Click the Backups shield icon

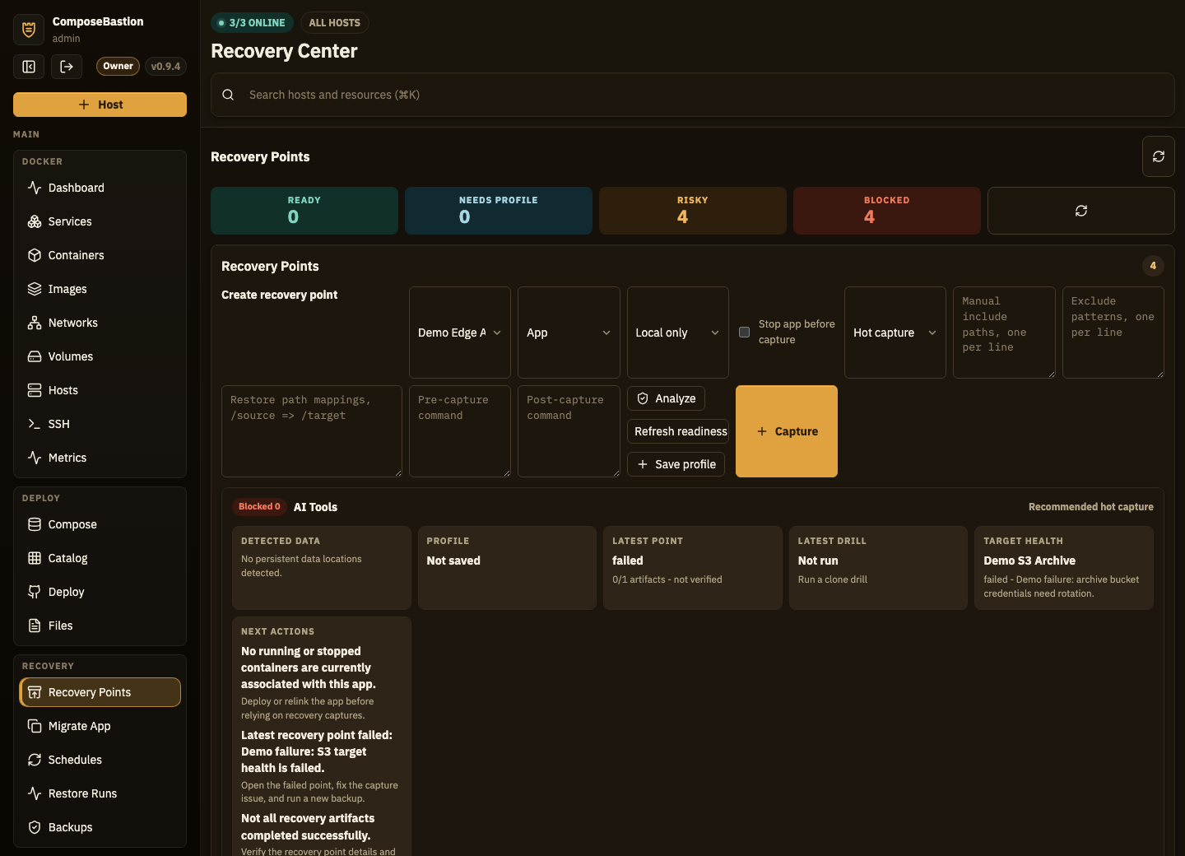35,827
